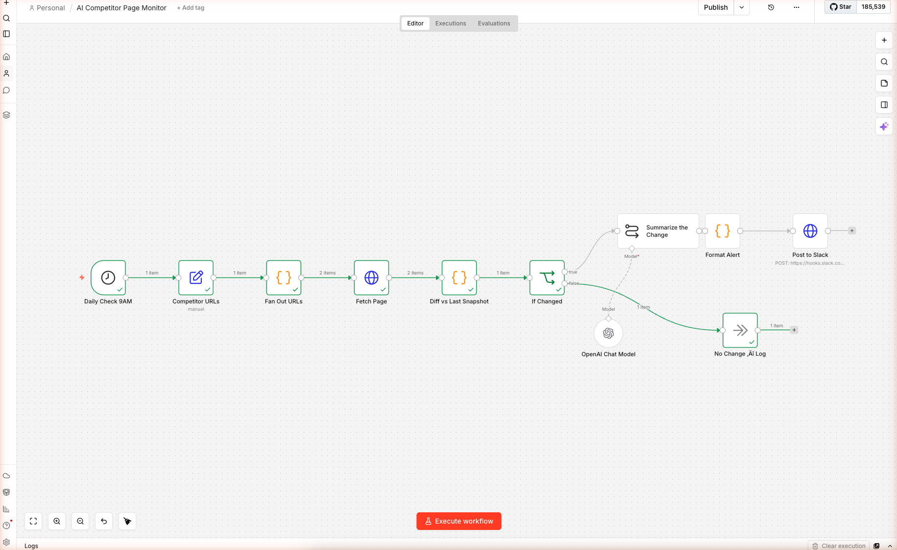
Task: Click the Publish button
Action: pos(715,7)
